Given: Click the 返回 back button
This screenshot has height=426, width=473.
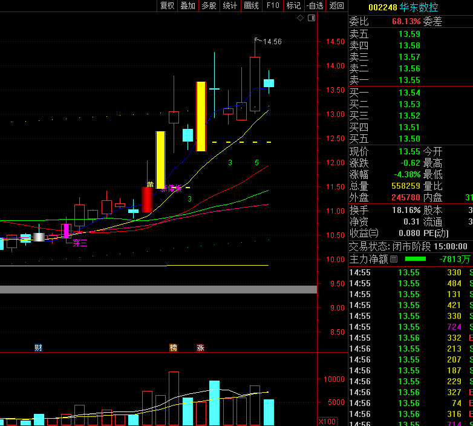Looking at the screenshot, I should tap(337, 5).
